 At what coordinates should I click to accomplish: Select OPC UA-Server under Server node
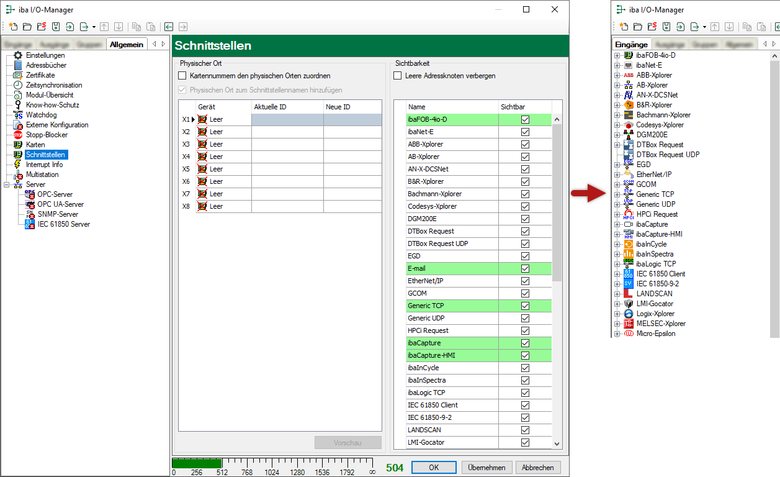[x=60, y=204]
